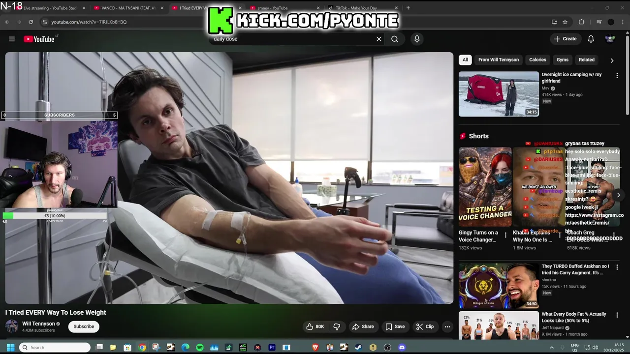
Task: Reload the page in Chrome
Action: click(x=31, y=22)
